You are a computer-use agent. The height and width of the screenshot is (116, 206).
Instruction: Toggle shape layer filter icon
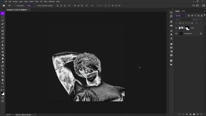pyautogui.click(x=199, y=16)
